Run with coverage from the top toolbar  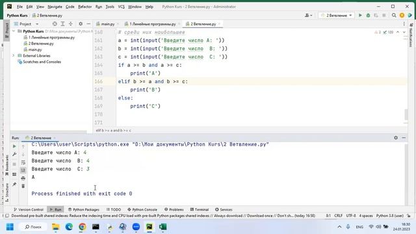376,16
